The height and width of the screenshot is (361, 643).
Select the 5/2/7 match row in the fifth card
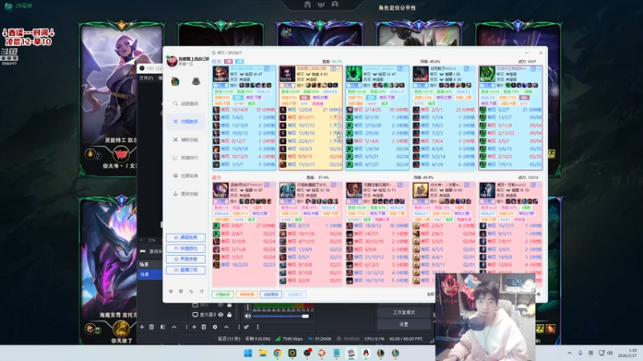click(510, 110)
